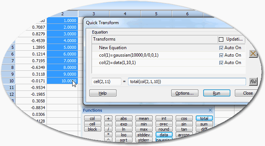Click cell with value 5.0000
This screenshot has width=265, height=146.
coord(63,47)
